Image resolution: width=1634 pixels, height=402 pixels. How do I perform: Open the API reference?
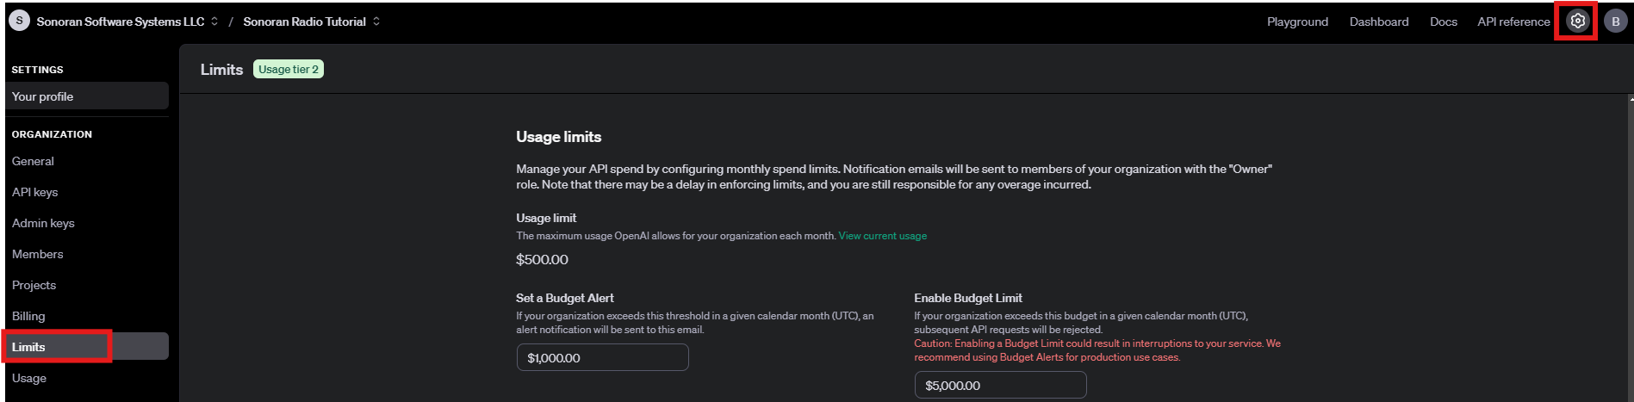1513,22
